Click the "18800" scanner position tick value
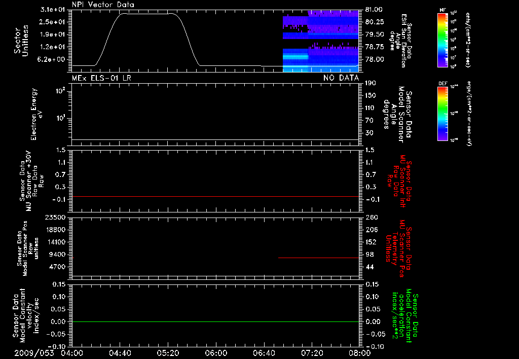 tap(55, 230)
